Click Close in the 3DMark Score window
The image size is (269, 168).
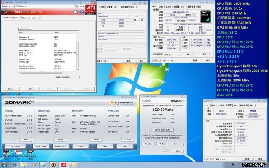coord(177,151)
